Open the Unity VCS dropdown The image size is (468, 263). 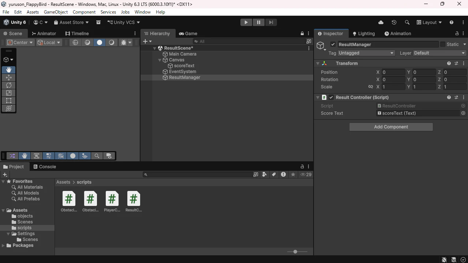point(124,22)
